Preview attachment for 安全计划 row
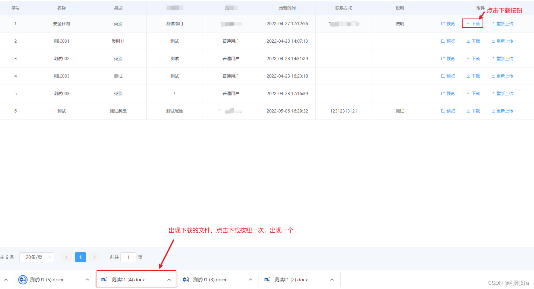Image resolution: width=534 pixels, height=289 pixels. click(448, 24)
